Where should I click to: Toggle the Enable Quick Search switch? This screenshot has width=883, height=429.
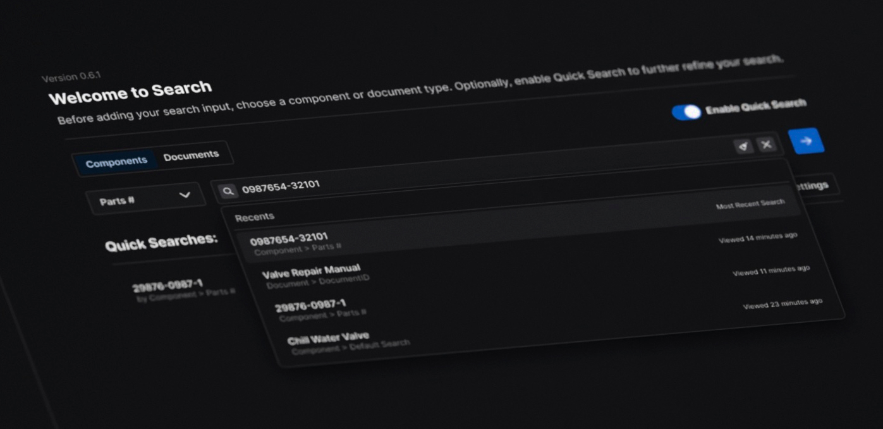coord(686,112)
